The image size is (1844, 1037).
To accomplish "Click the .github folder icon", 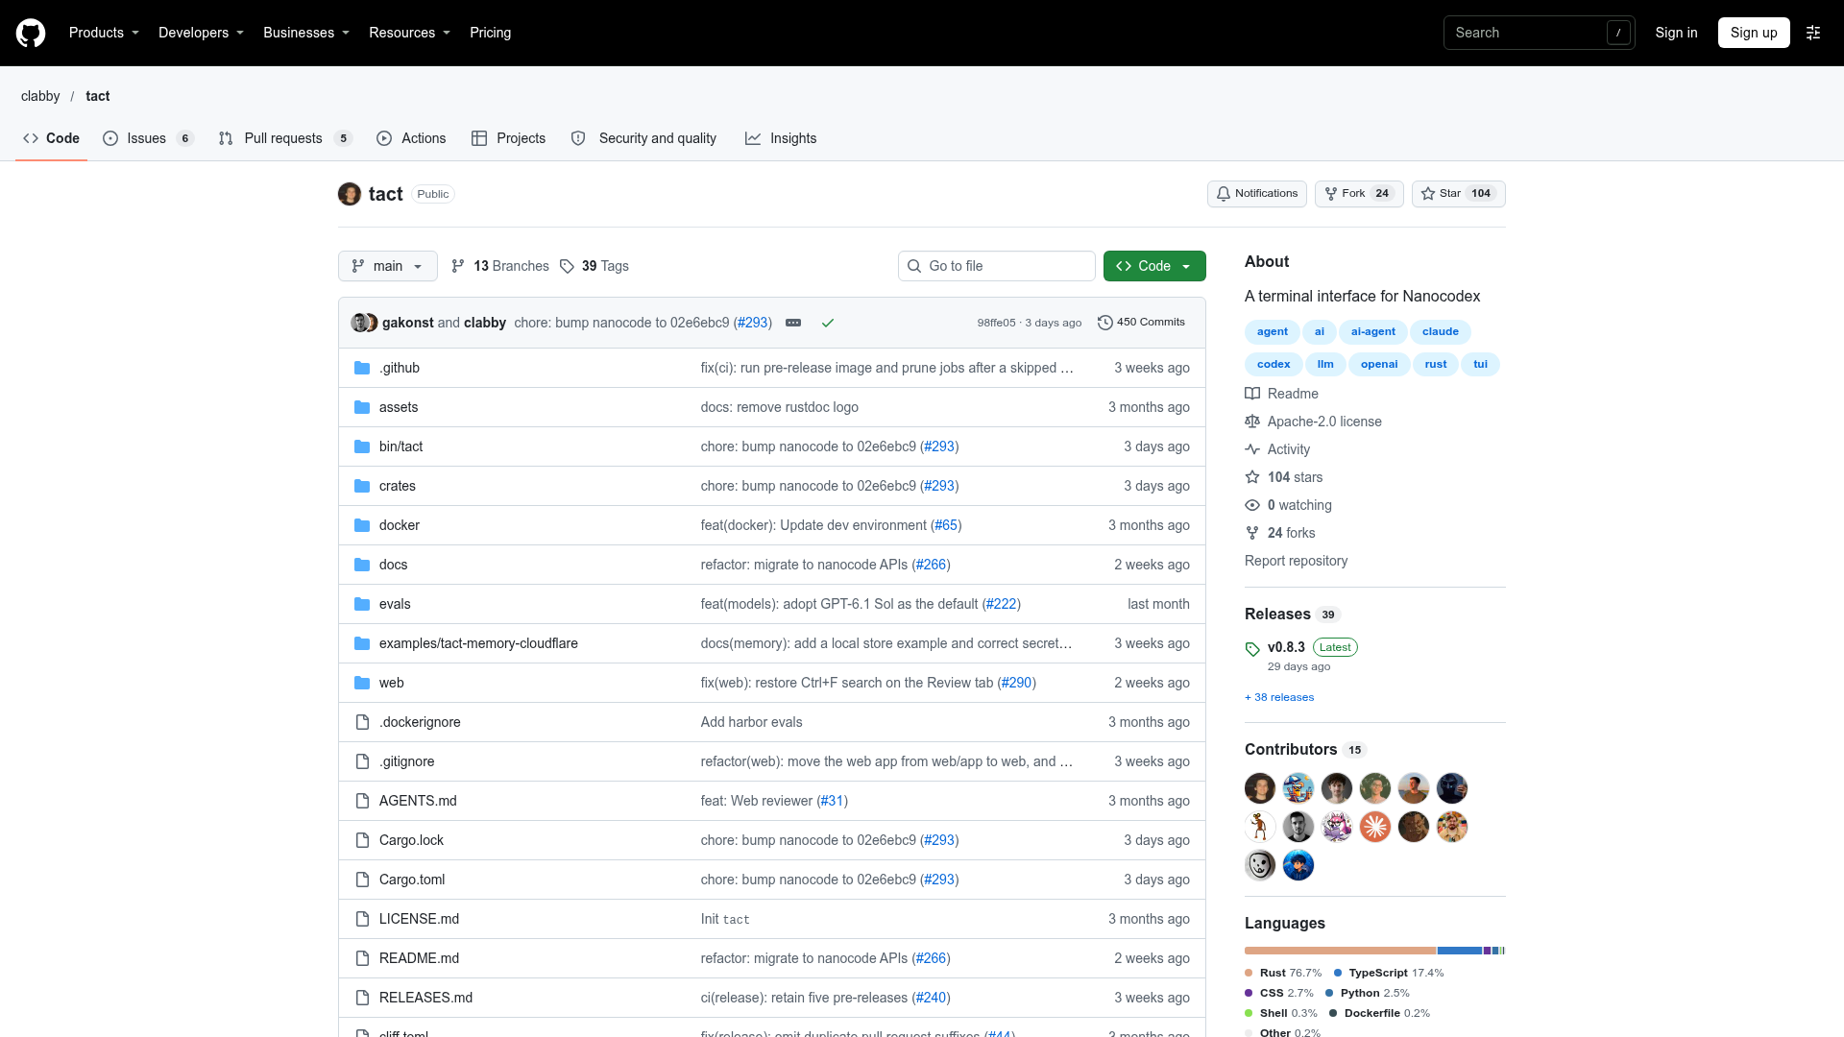I will pos(362,368).
